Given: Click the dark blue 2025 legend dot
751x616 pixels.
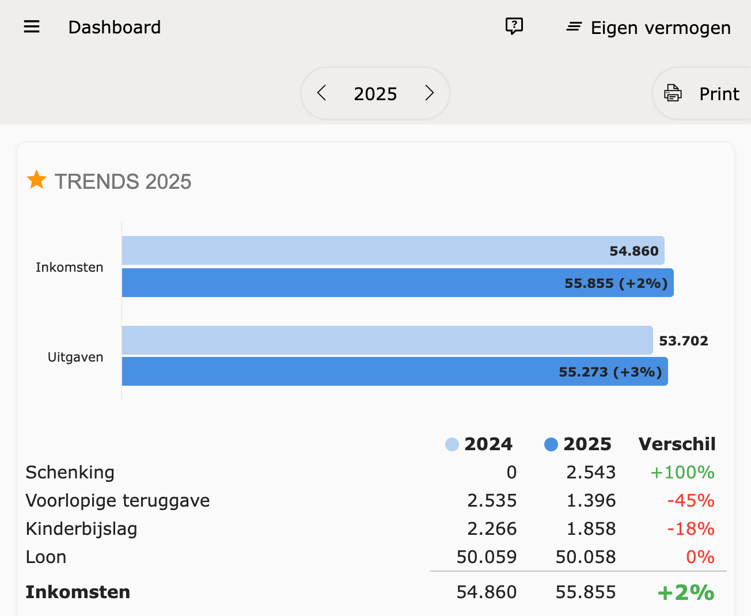Looking at the screenshot, I should 551,444.
